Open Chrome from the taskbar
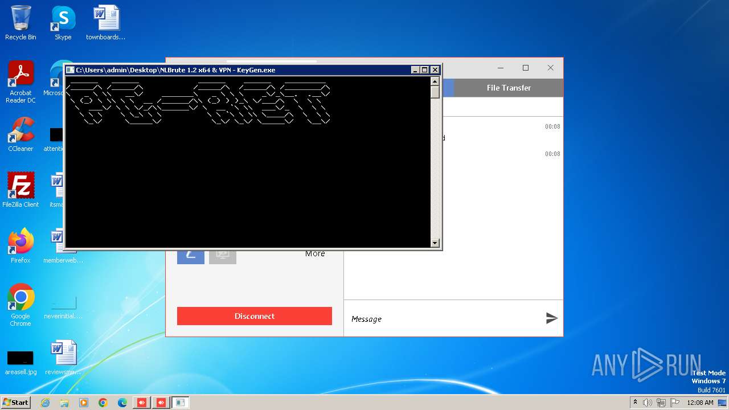The image size is (729, 410). point(103,403)
